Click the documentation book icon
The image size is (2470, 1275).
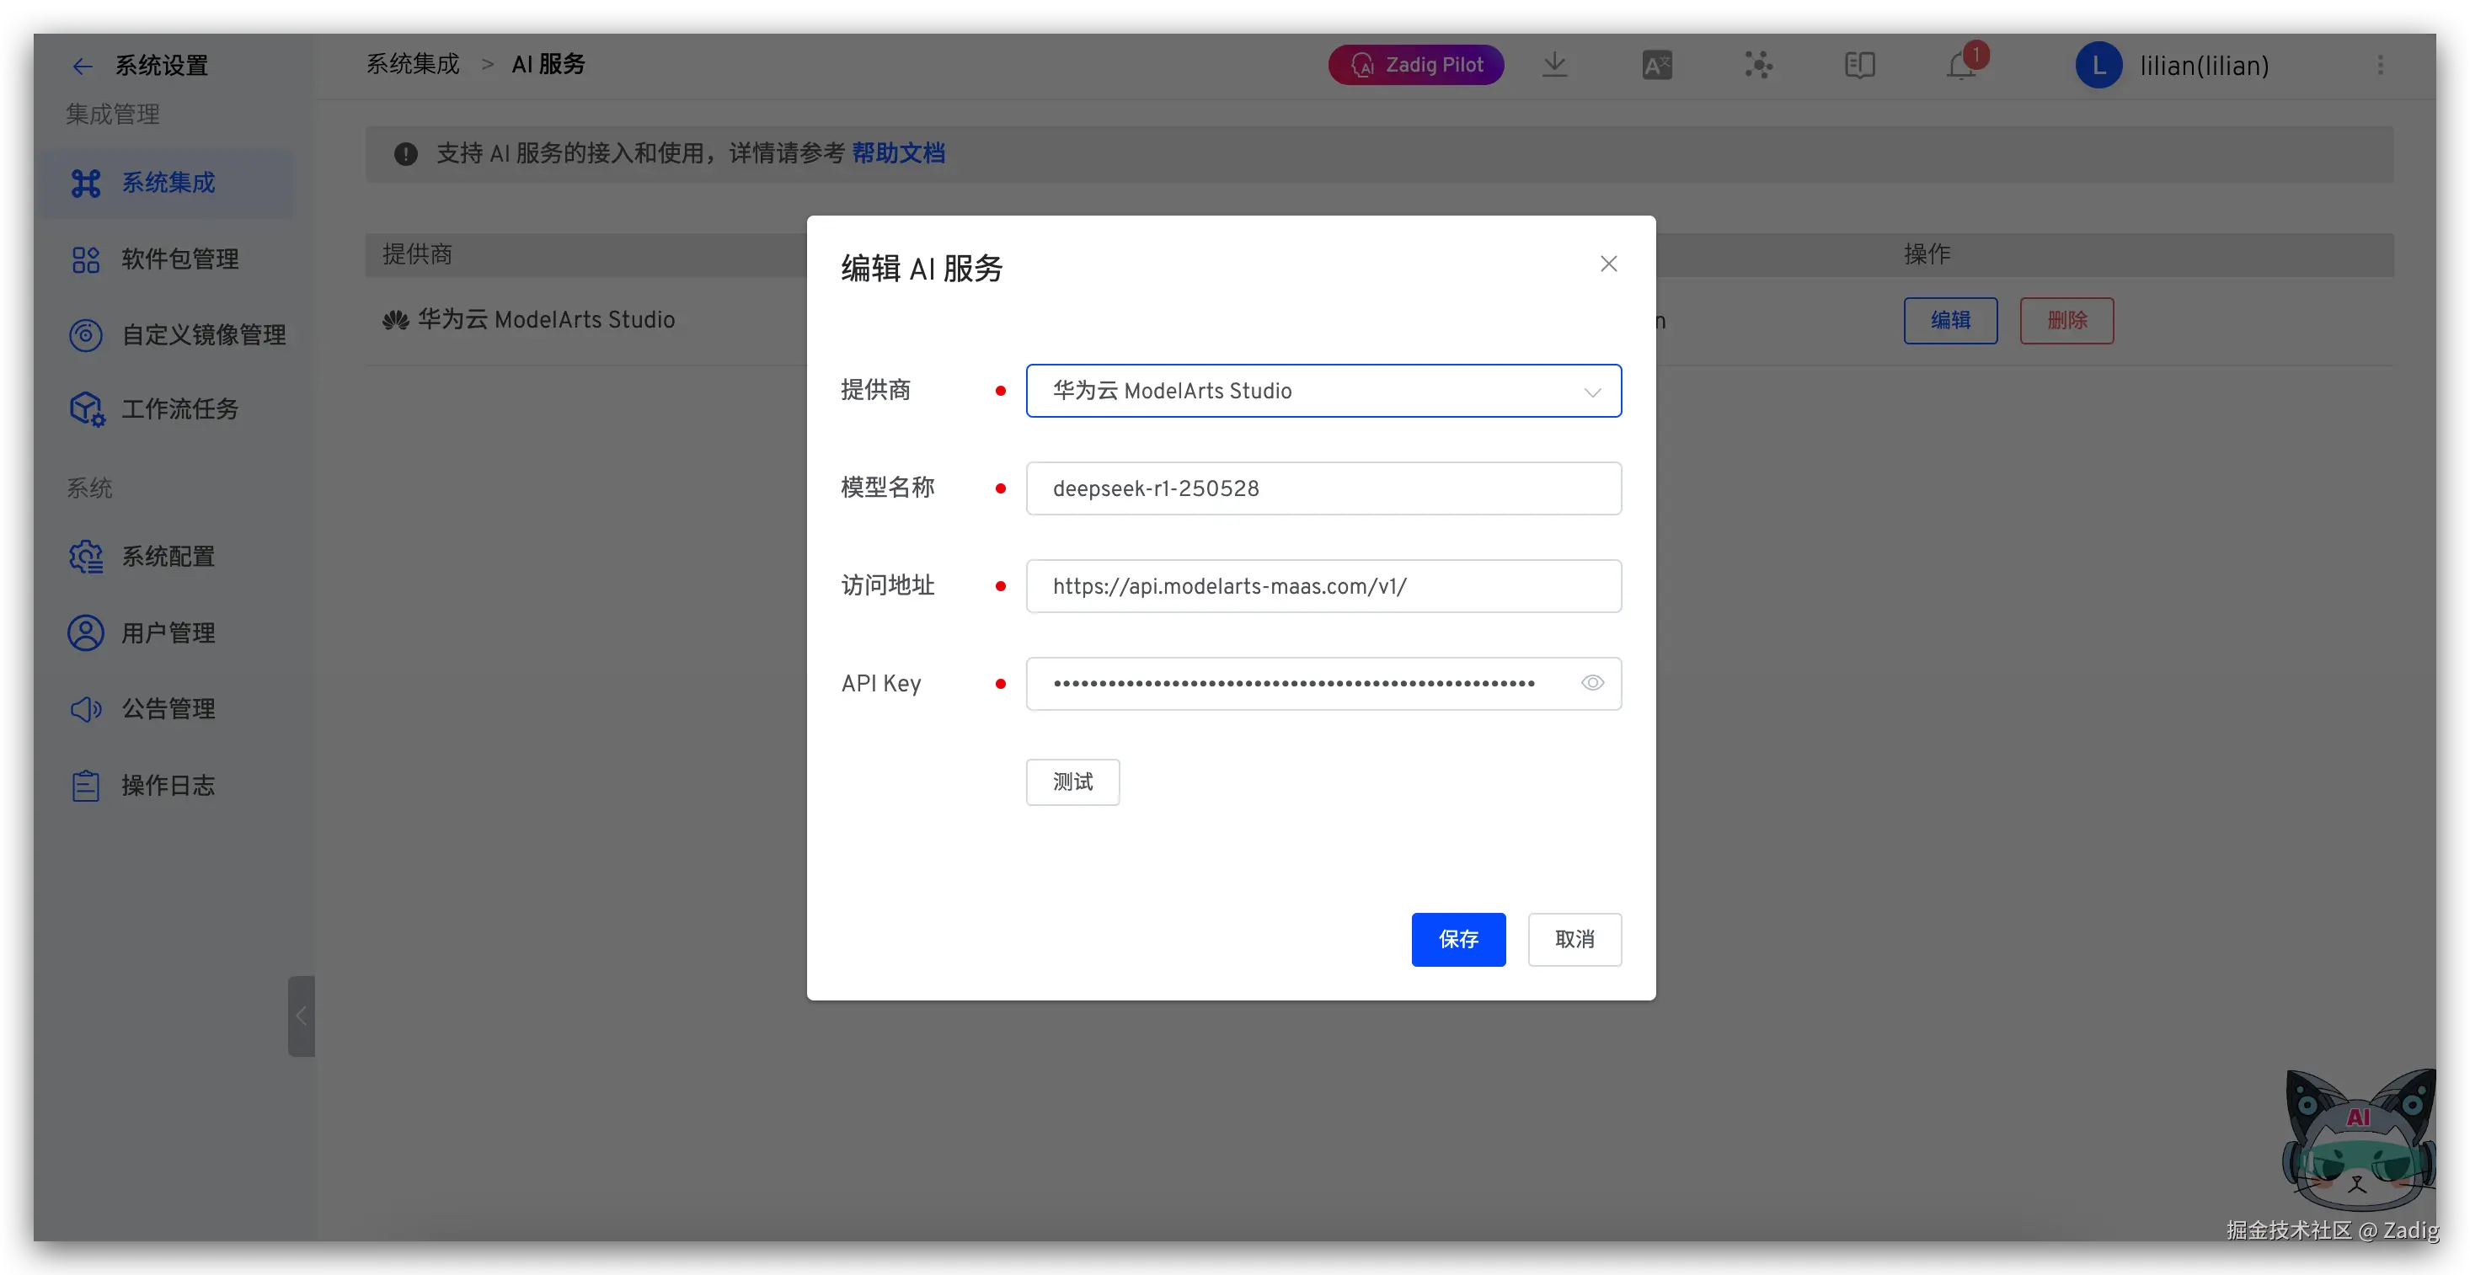1859,65
